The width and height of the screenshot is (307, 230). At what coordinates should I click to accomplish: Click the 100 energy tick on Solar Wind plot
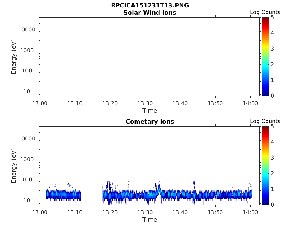coord(27,71)
